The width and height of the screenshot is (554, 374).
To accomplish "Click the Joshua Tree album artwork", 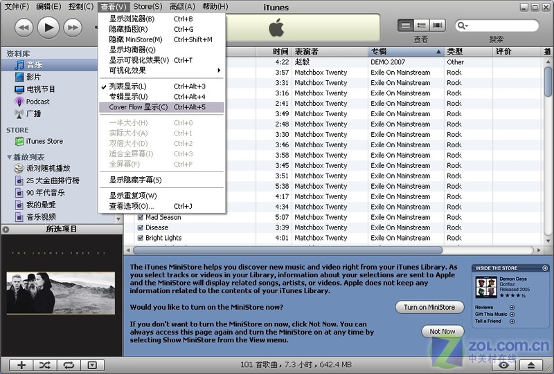I will (61, 293).
